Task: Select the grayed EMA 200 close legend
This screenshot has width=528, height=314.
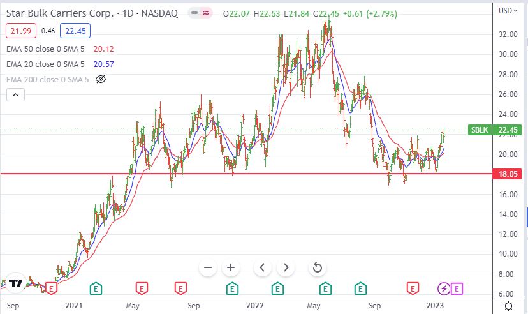Action: 47,80
